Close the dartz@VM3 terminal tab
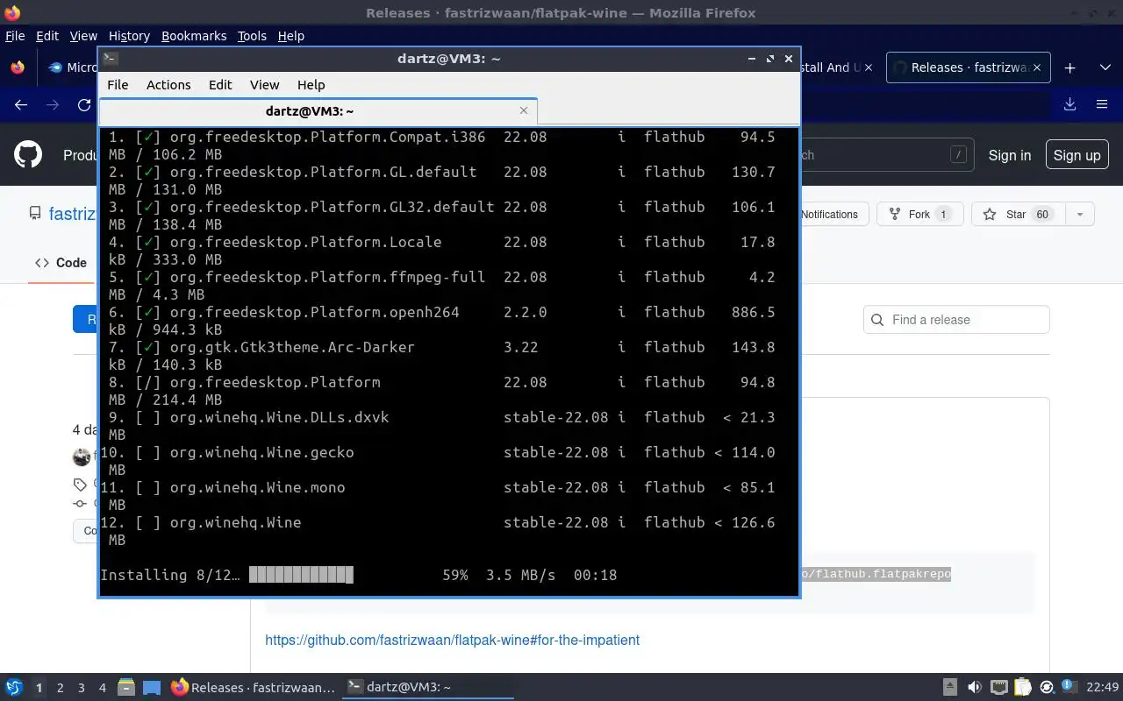Image resolution: width=1123 pixels, height=701 pixels. [524, 110]
